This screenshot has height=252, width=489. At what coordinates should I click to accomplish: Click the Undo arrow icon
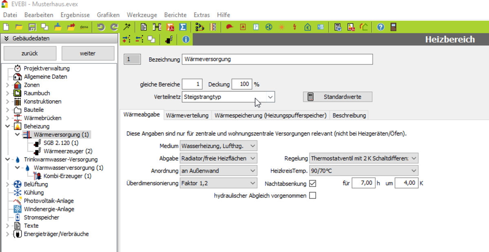[x=101, y=27]
